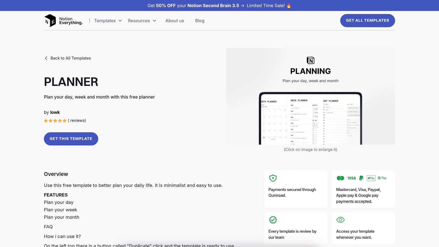Click the five-star rating stars
Screen dimensions: 439x247
(55, 121)
